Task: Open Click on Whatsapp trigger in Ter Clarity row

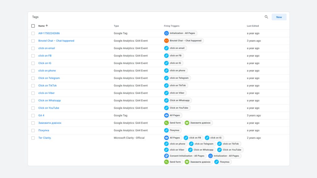Action: coord(202,150)
